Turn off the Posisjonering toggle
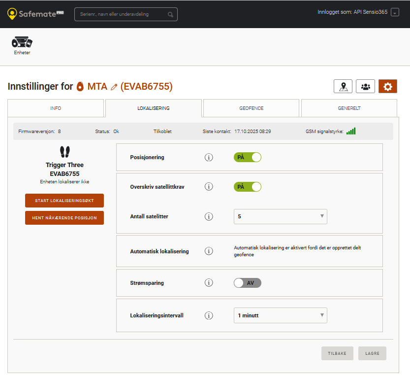410x377 pixels. pyautogui.click(x=247, y=157)
